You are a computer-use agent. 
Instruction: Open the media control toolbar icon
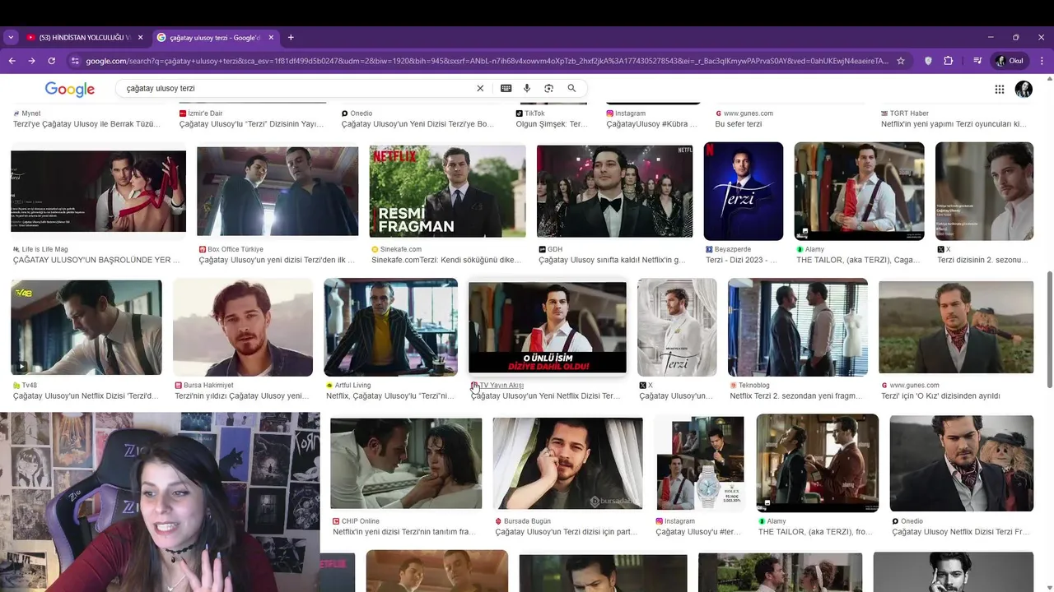click(977, 61)
